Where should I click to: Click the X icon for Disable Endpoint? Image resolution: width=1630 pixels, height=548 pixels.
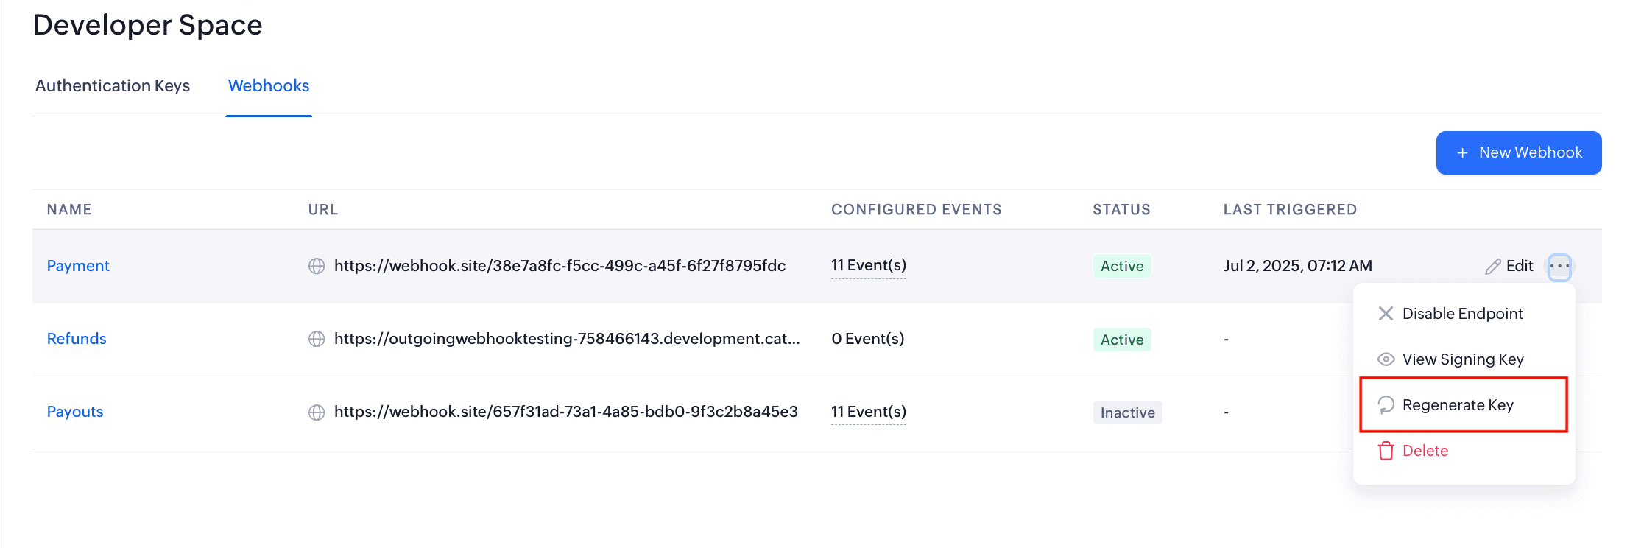(1386, 314)
